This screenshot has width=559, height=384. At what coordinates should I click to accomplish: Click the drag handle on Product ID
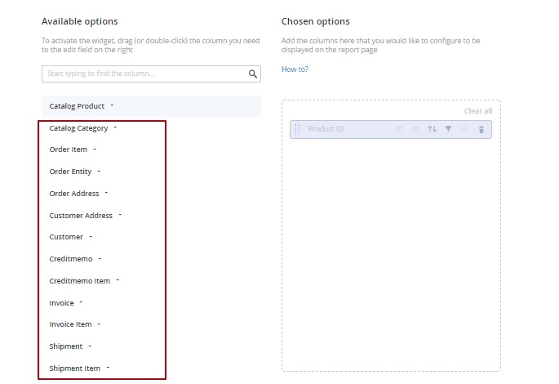tap(297, 129)
